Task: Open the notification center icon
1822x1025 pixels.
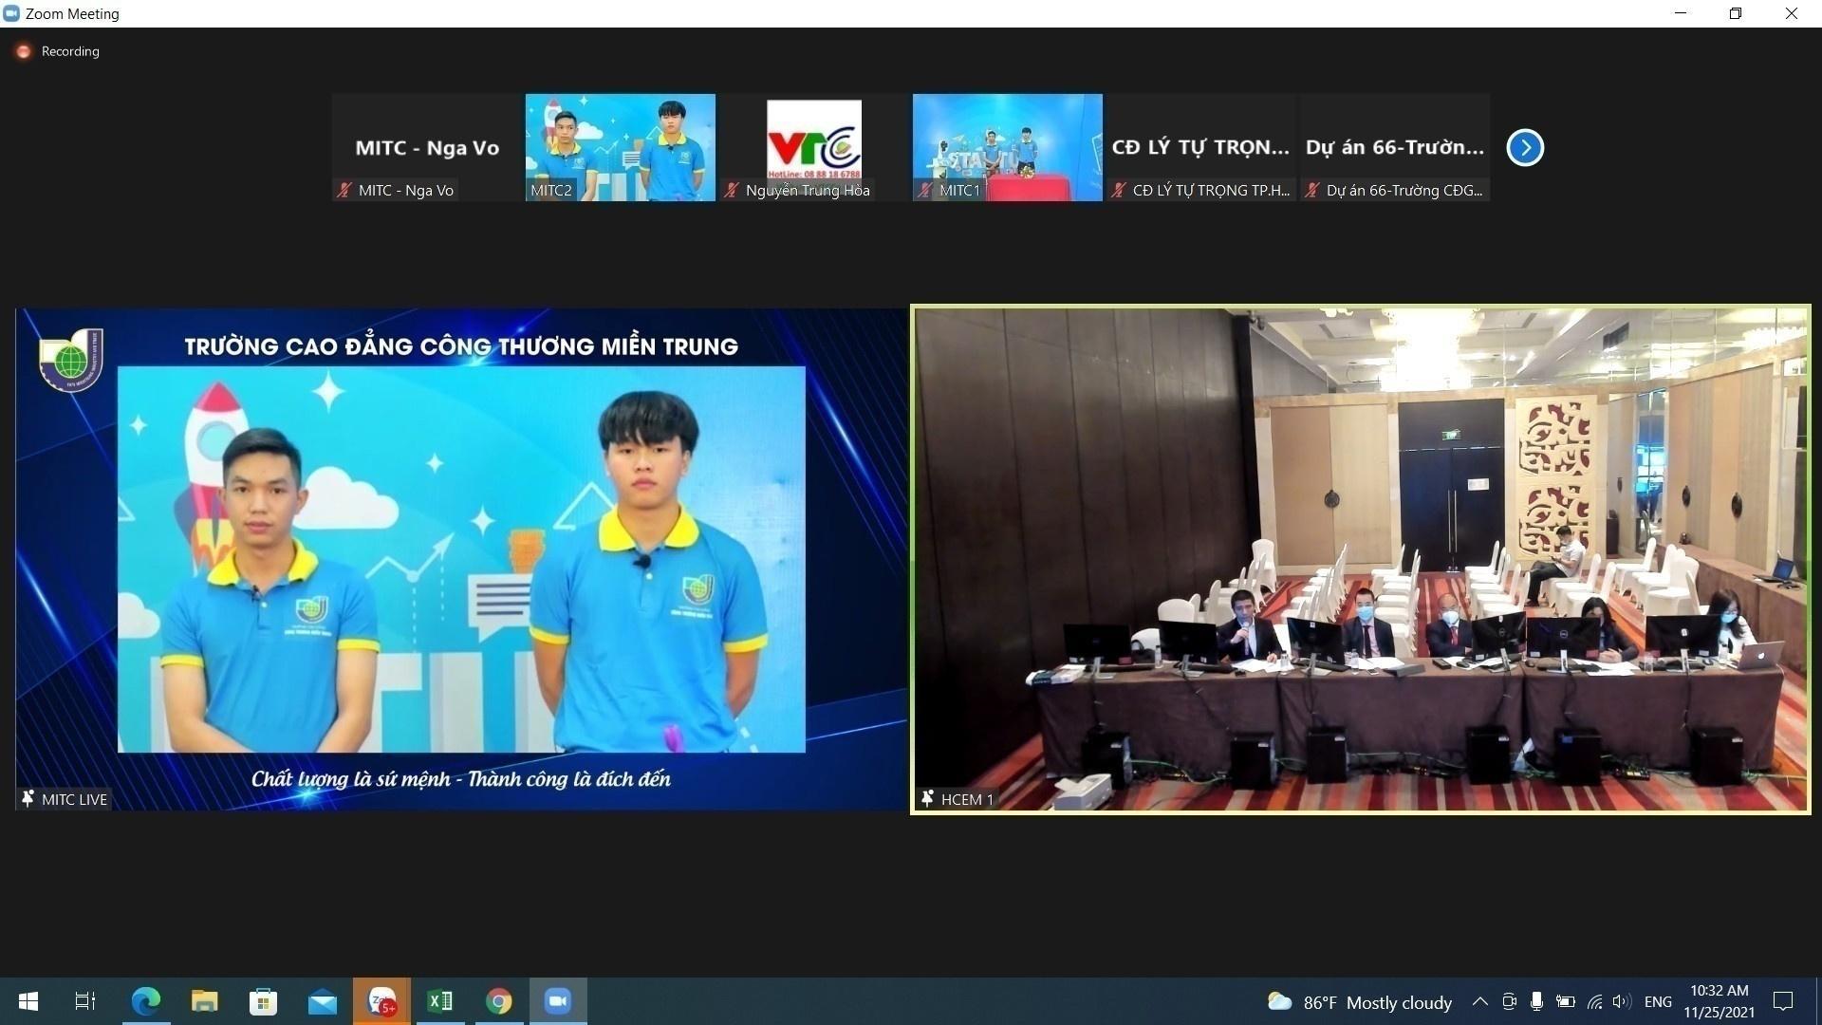Action: pos(1783,1001)
